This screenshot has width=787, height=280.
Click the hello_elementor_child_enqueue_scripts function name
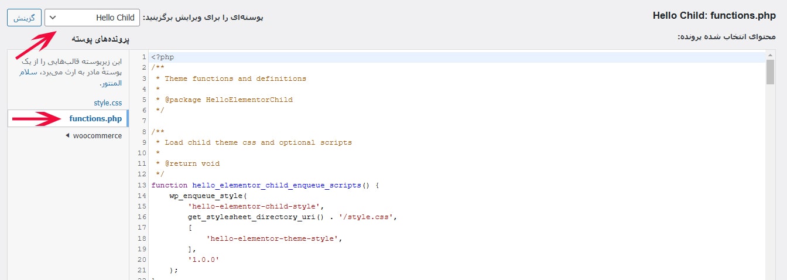tap(276, 185)
